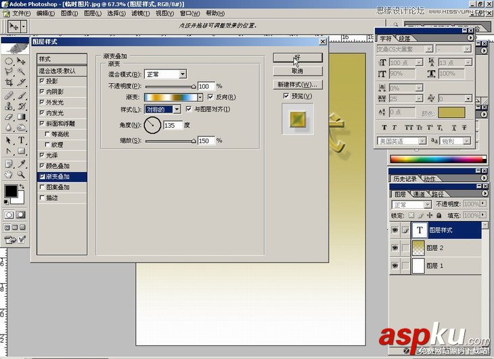Select the Clone Stamp tool

9,106
